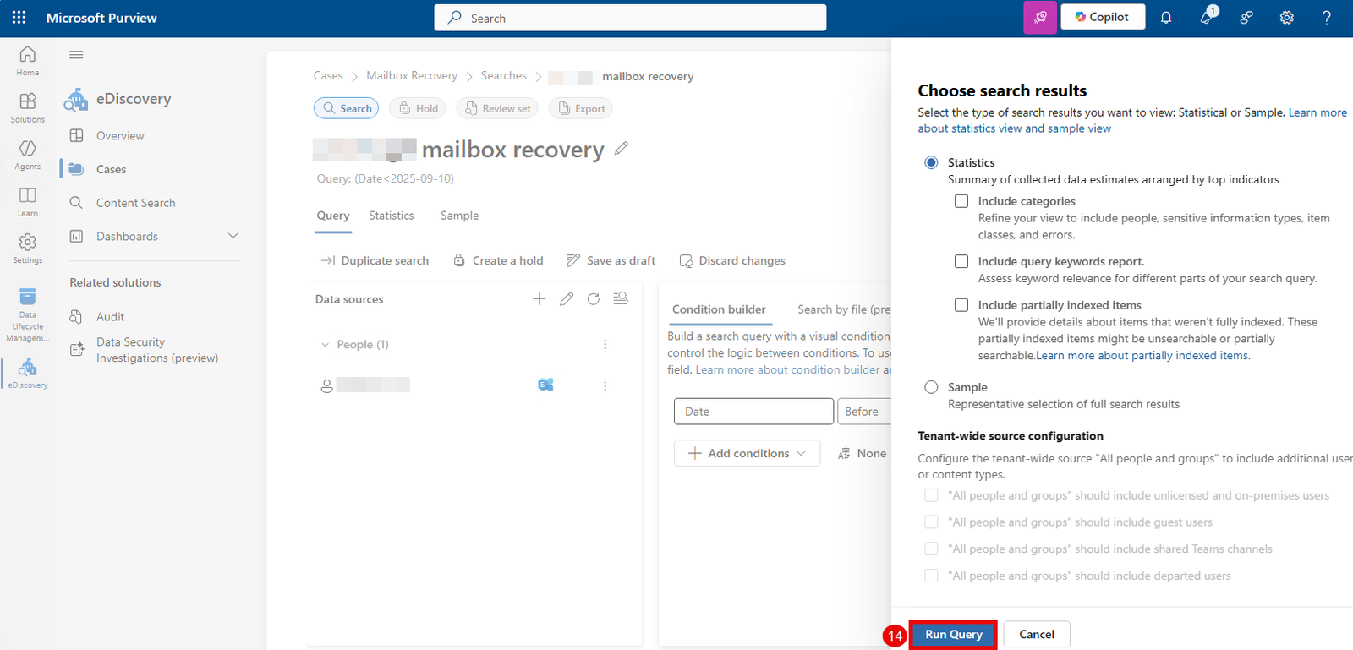The height and width of the screenshot is (650, 1353).
Task: Rename search using pencil icon beside title
Action: (622, 149)
